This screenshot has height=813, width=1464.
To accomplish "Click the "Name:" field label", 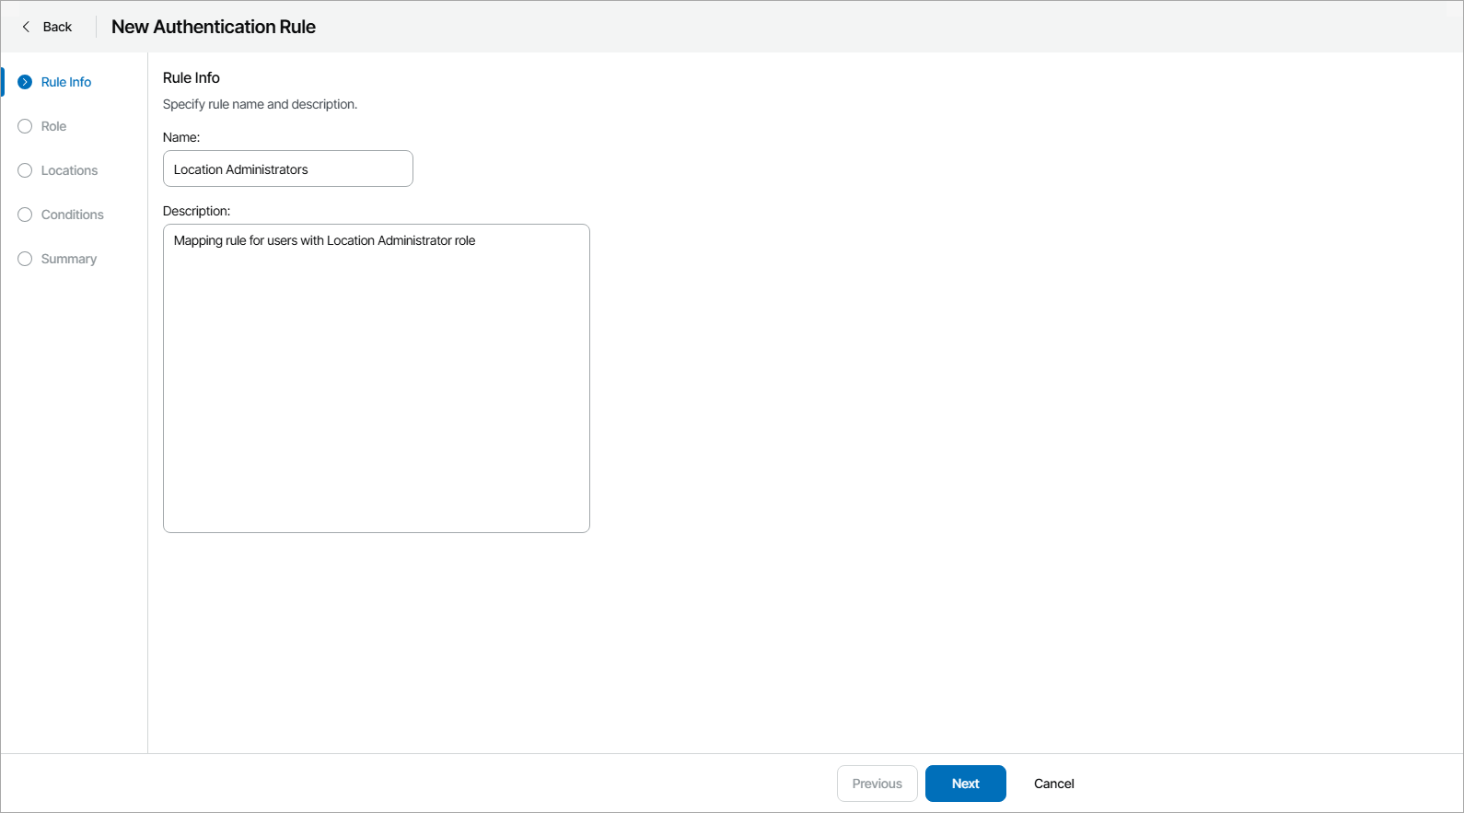I will point(181,137).
